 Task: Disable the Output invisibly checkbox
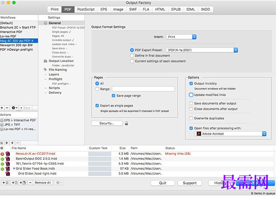191,83
